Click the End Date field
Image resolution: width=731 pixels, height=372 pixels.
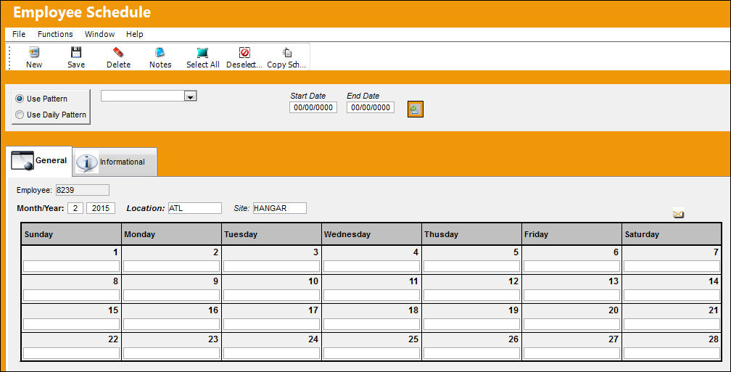coord(371,107)
